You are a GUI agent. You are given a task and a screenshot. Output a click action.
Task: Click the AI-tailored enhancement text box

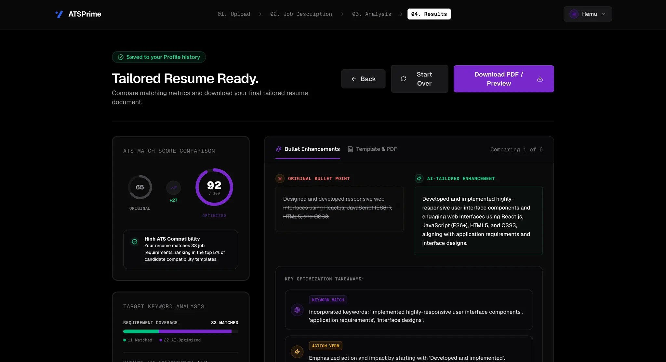478,221
